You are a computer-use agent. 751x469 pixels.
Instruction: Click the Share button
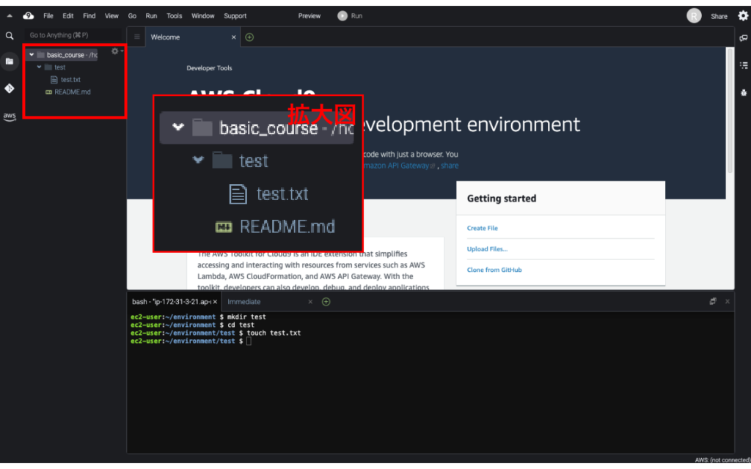[719, 16]
